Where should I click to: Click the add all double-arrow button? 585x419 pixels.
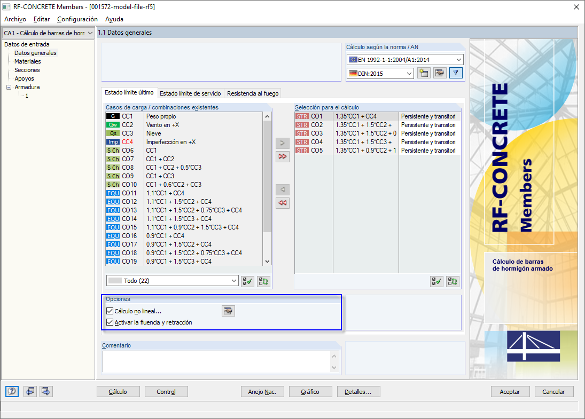283,156
